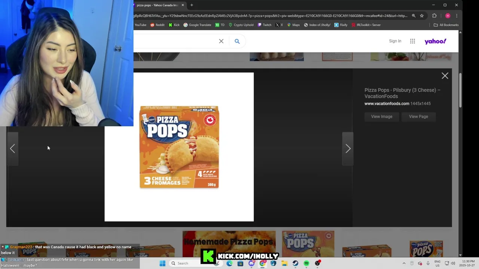Switch the ENG US input language

pyautogui.click(x=437, y=263)
